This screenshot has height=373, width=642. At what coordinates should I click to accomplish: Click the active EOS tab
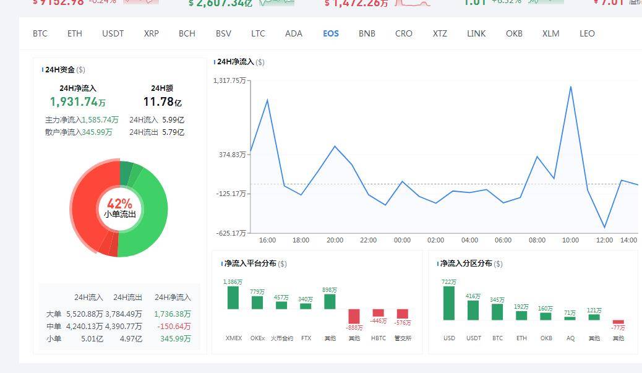click(331, 33)
